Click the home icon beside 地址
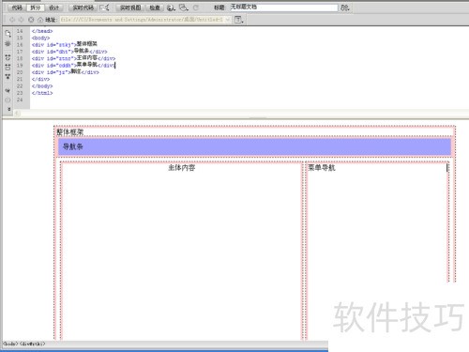 click(x=40, y=20)
